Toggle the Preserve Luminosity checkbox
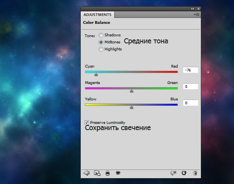Screen dimensions: 234x184 [87, 122]
